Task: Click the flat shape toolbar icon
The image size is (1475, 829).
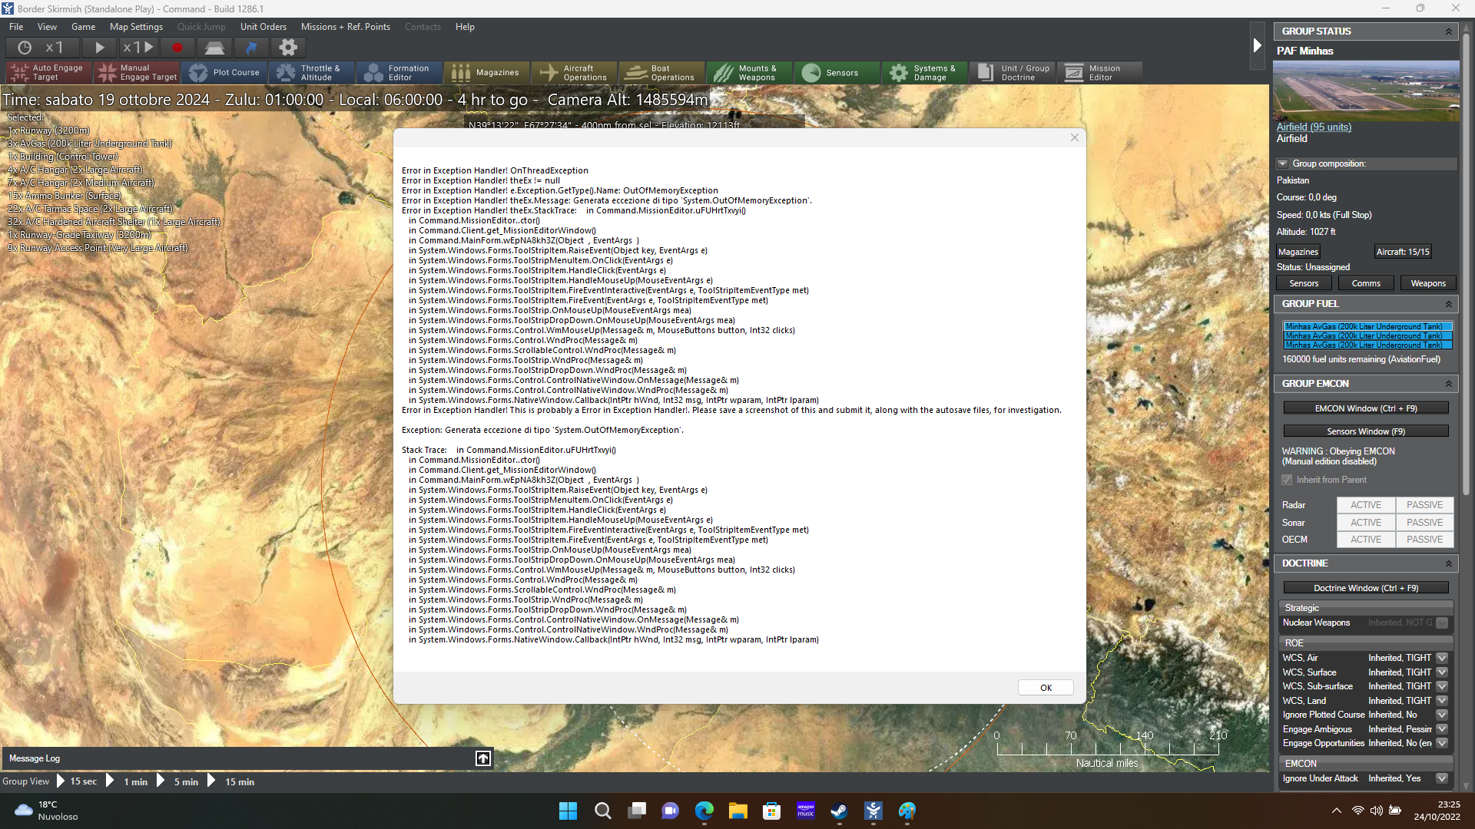Action: coord(214,48)
